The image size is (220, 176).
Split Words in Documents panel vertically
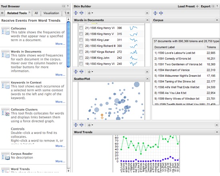(76, 13)
